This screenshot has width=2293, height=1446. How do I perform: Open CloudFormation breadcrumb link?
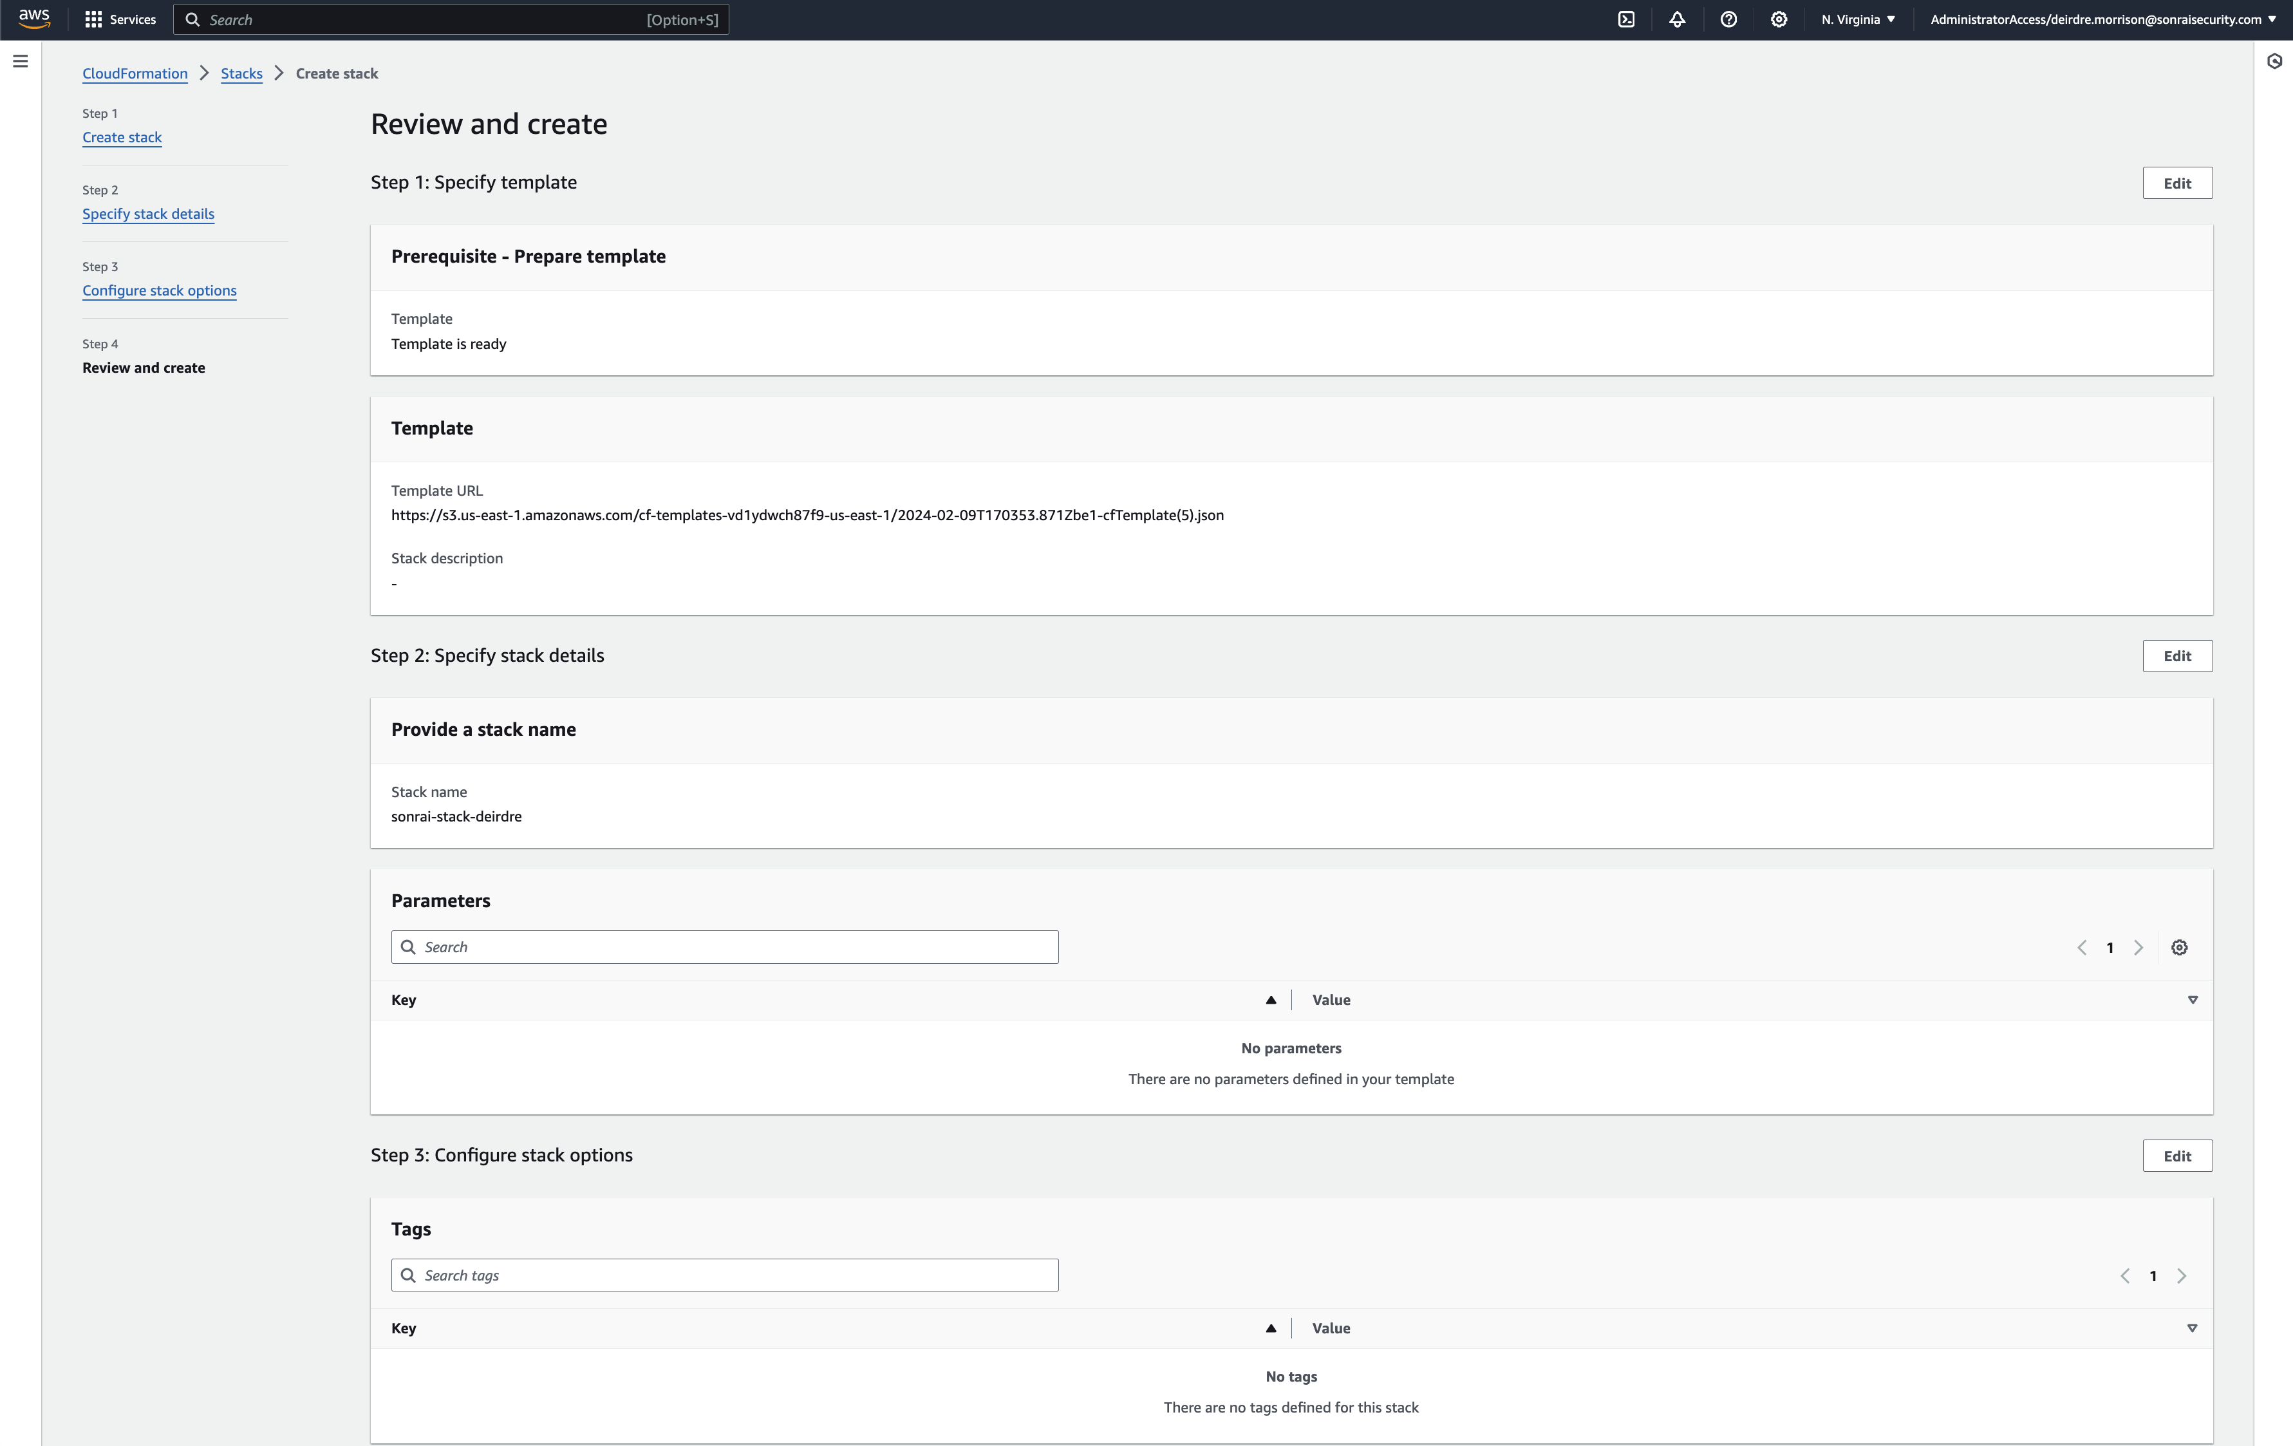pos(135,73)
